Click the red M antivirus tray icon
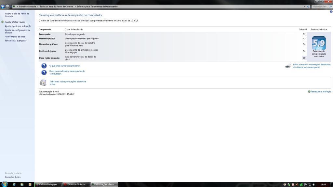The height and width of the screenshot is (187, 333). (x=293, y=184)
